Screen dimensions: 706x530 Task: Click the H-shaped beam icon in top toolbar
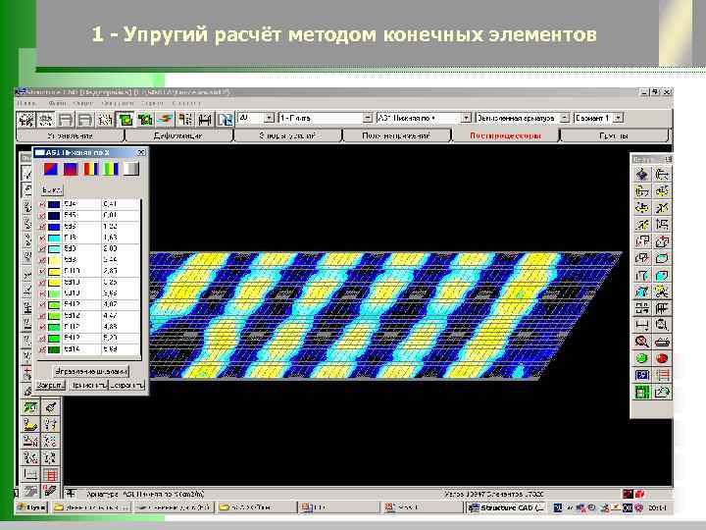coord(205,120)
